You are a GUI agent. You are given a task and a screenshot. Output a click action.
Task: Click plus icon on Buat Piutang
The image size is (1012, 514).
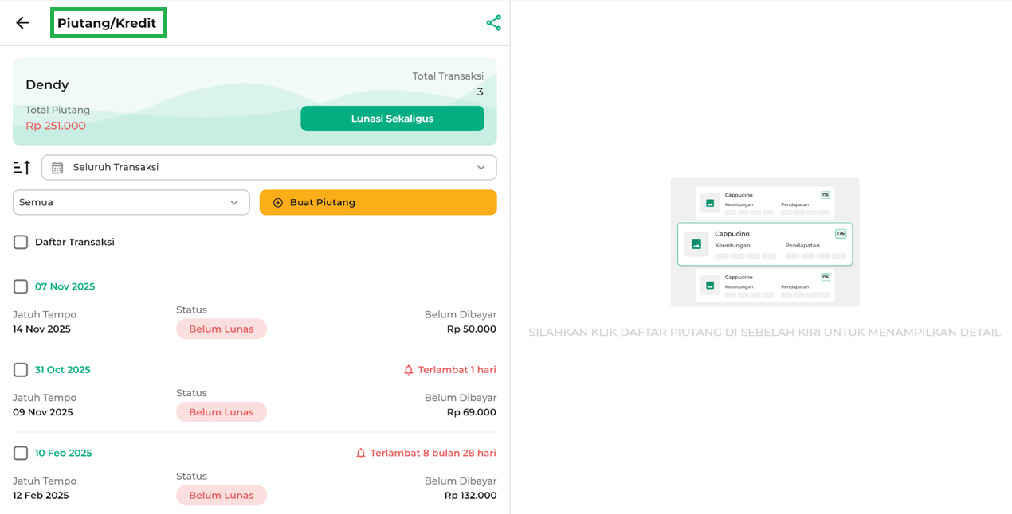[278, 202]
